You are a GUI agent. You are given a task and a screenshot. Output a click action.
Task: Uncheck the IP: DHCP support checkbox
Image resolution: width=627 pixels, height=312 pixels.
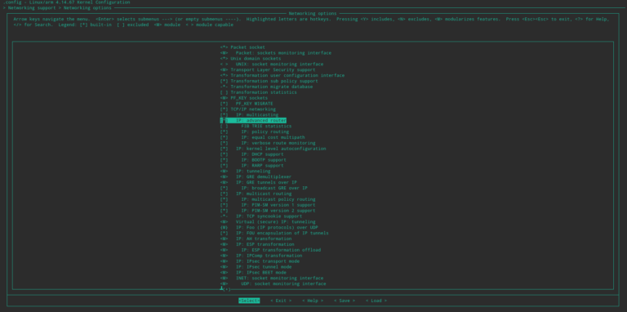tap(224, 154)
